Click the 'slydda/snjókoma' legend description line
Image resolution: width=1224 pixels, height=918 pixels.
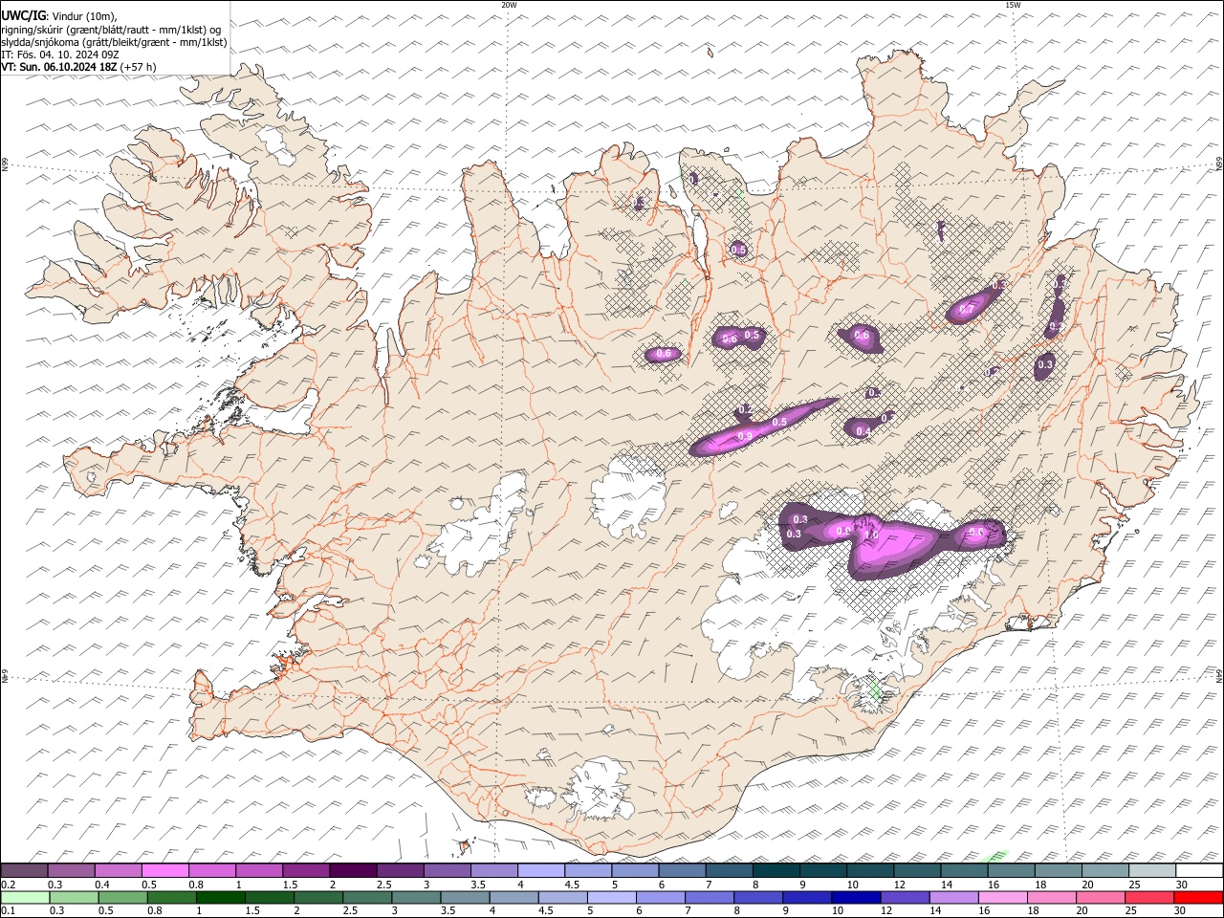114,42
